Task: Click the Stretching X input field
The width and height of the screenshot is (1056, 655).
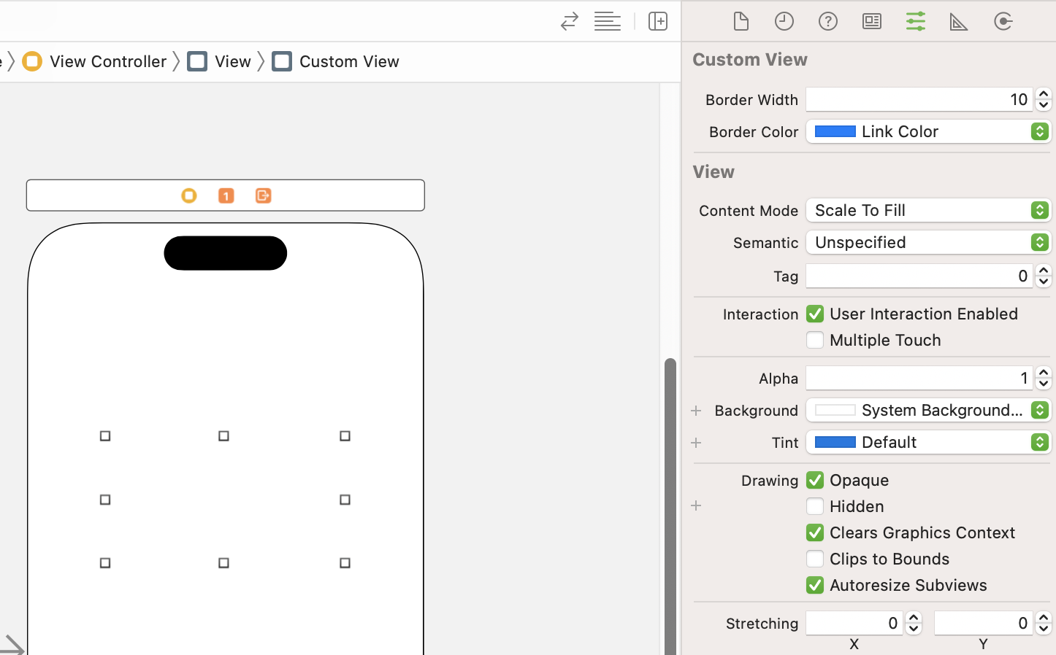Action: 854,624
